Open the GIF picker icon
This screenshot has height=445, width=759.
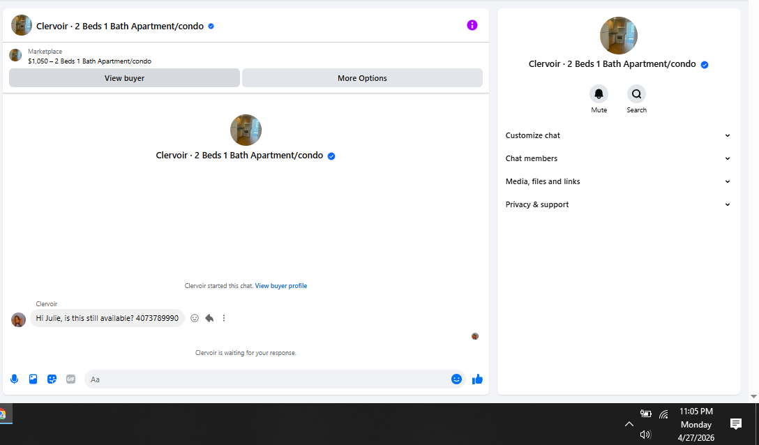(x=70, y=379)
